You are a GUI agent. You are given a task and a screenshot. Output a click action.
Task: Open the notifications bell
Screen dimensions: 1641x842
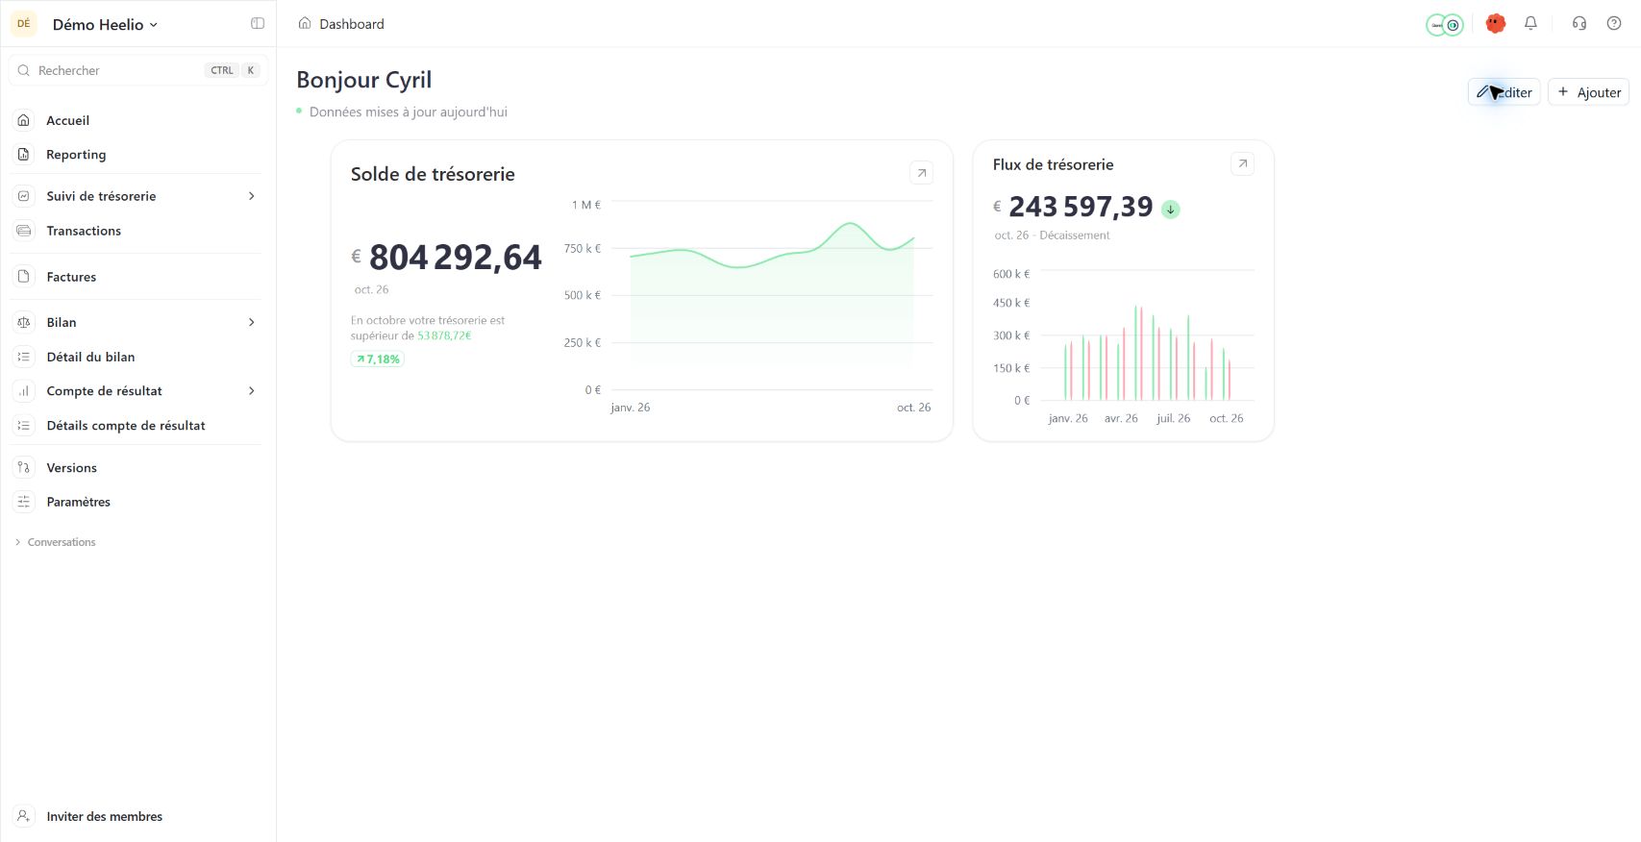[1530, 23]
